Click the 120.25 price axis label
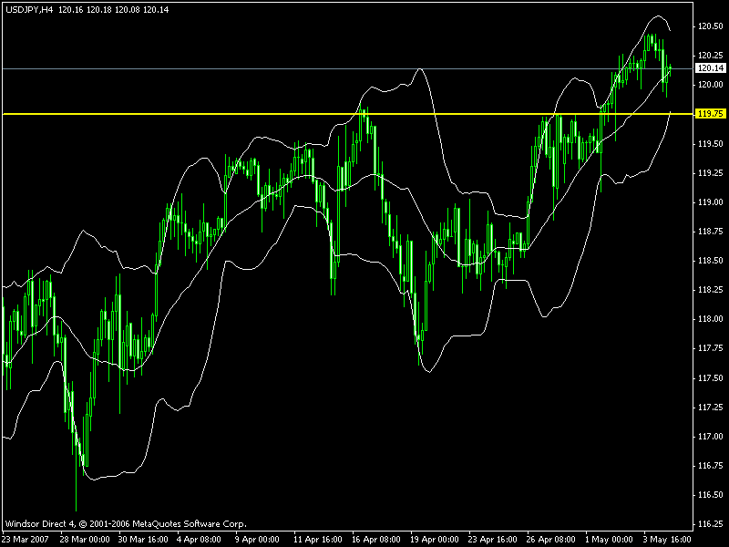Viewport: 729px width, 547px height. 711,56
